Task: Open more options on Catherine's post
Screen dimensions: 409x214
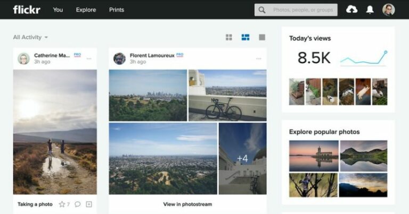Action: tap(89, 58)
